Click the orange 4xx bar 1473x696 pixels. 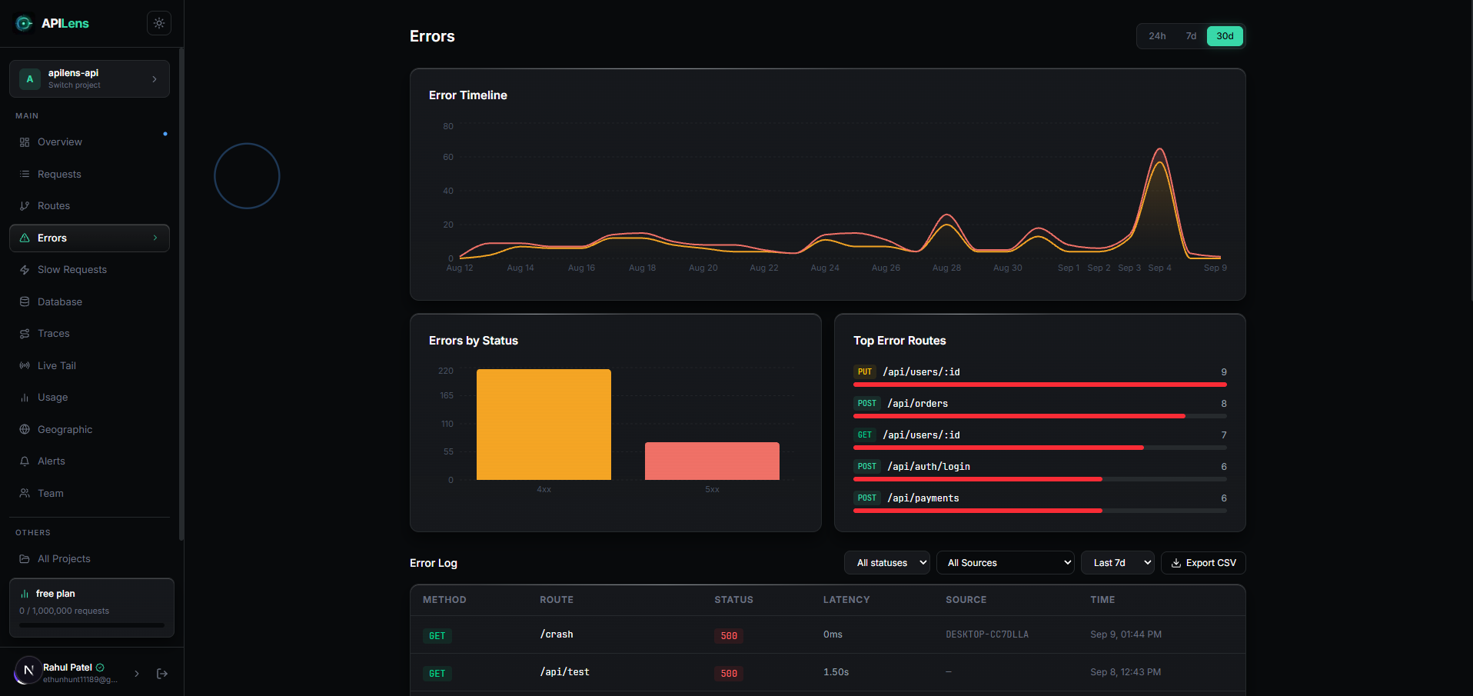pyautogui.click(x=544, y=425)
